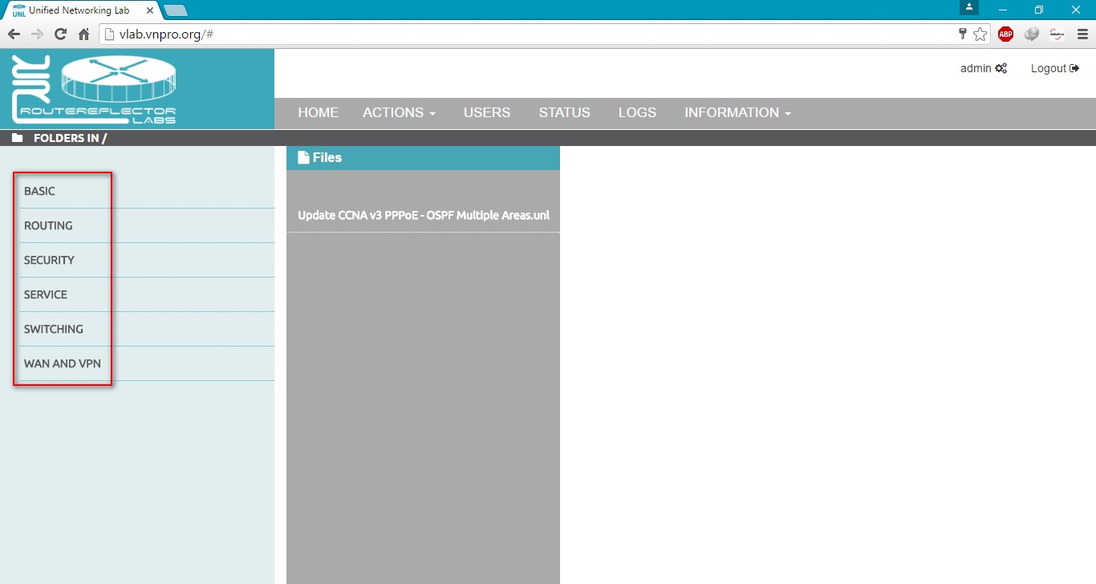The width and height of the screenshot is (1096, 584).
Task: Click the admin settings gears icon
Action: coord(1001,68)
